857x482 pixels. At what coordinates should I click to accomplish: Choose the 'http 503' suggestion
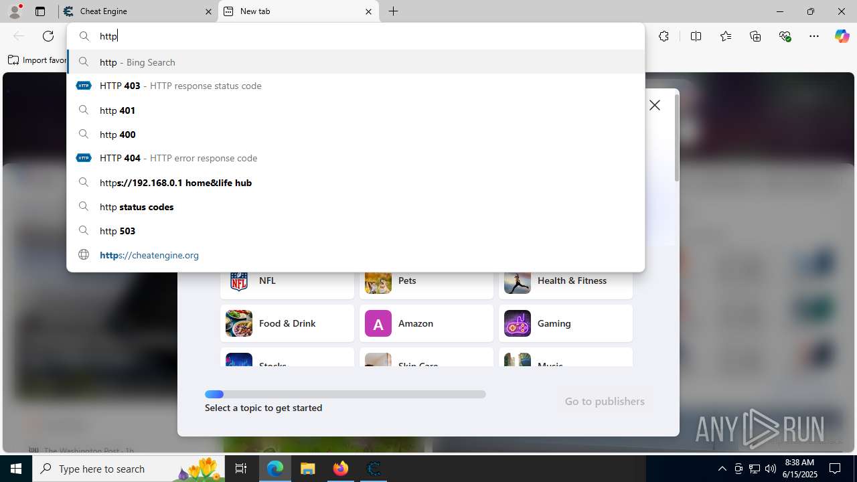click(x=356, y=231)
